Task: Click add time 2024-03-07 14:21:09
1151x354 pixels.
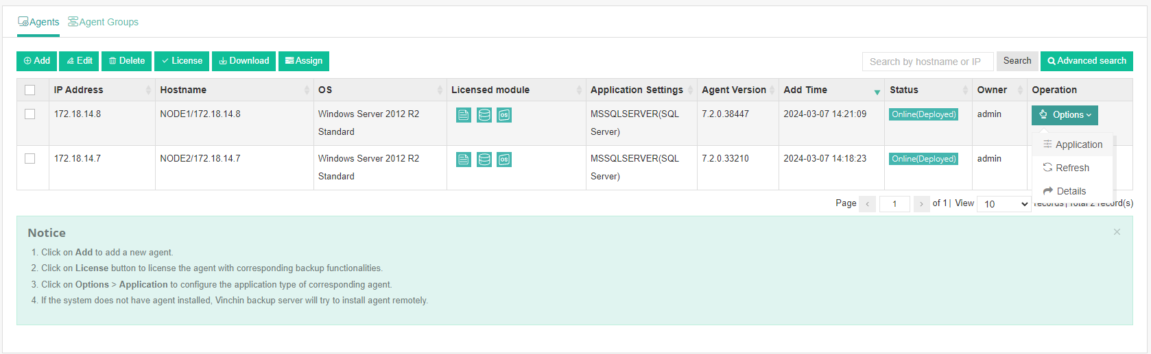Action: [825, 114]
